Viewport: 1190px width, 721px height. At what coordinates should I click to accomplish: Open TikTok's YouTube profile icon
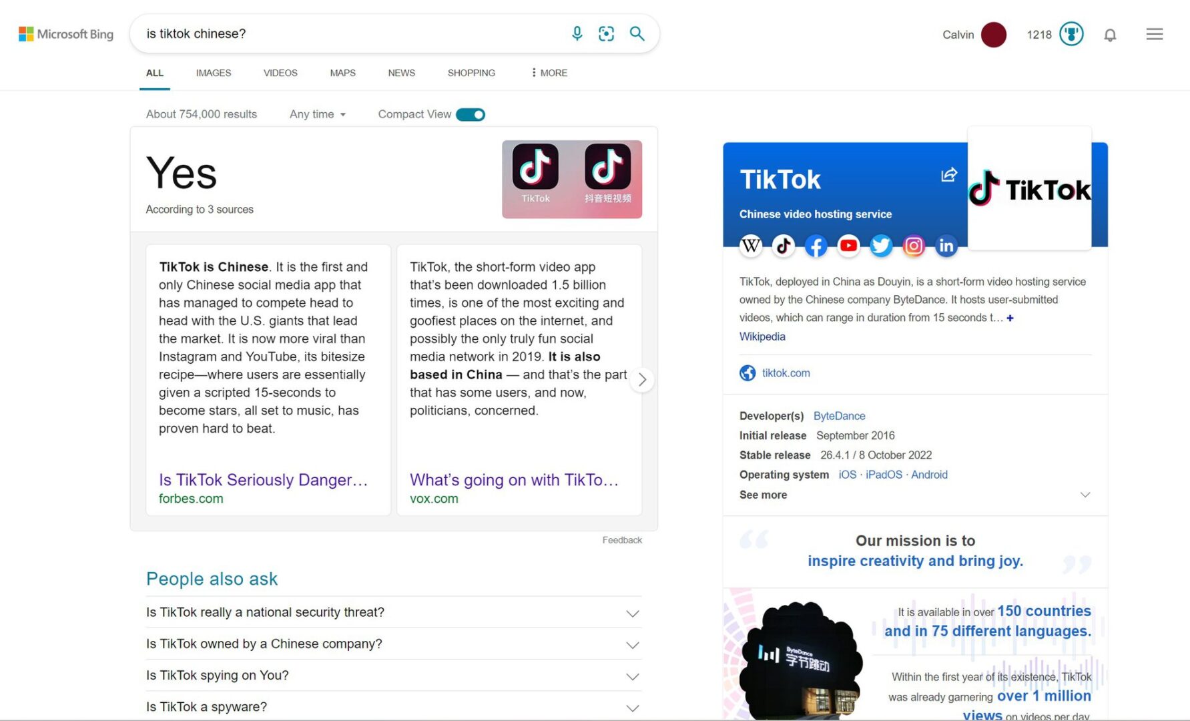pyautogui.click(x=848, y=246)
